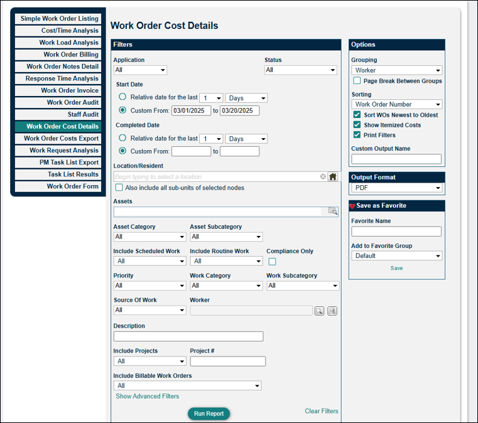The image size is (478, 423).
Task: Click Show Advanced Filters link
Action: [147, 396]
